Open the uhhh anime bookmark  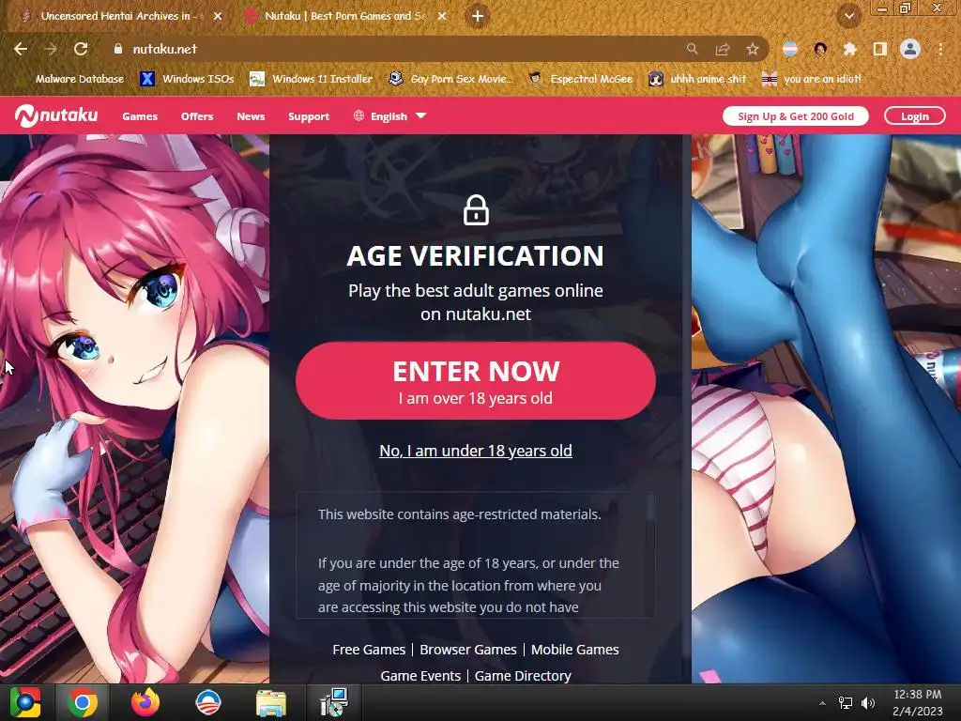[x=697, y=79]
